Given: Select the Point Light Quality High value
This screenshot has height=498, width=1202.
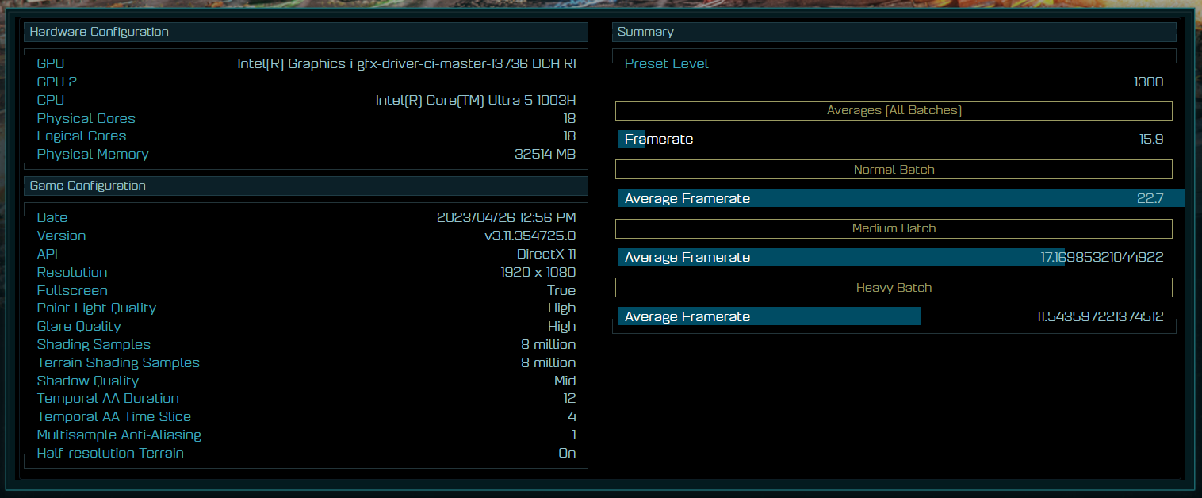Looking at the screenshot, I should click(561, 308).
